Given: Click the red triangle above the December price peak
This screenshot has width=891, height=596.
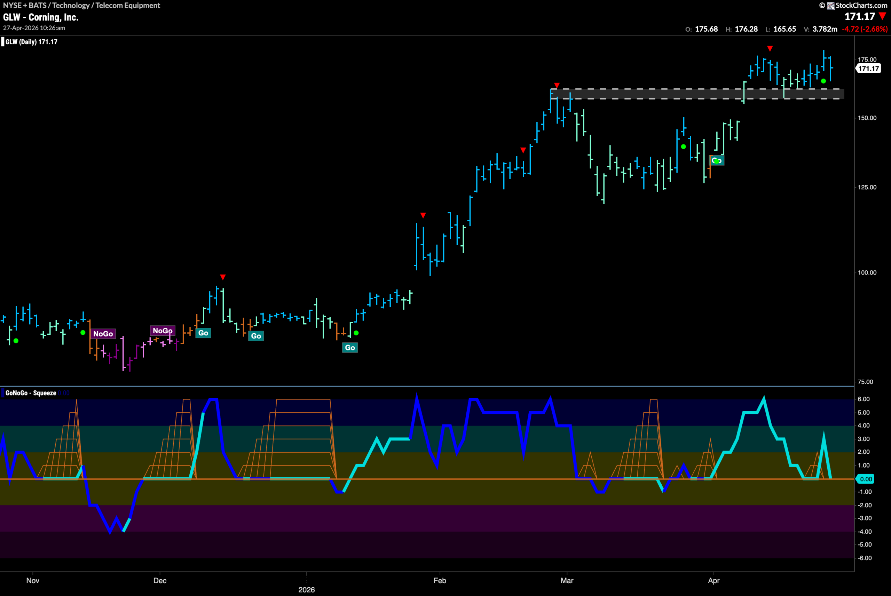Looking at the screenshot, I should click(223, 277).
